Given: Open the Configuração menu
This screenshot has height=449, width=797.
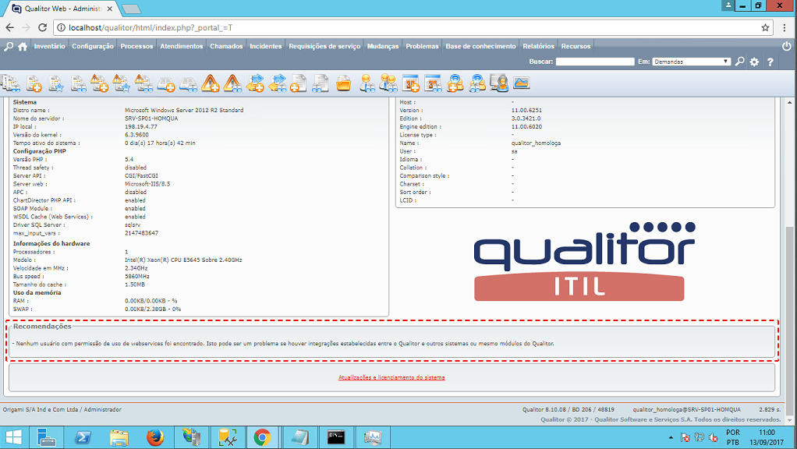Looking at the screenshot, I should point(93,46).
